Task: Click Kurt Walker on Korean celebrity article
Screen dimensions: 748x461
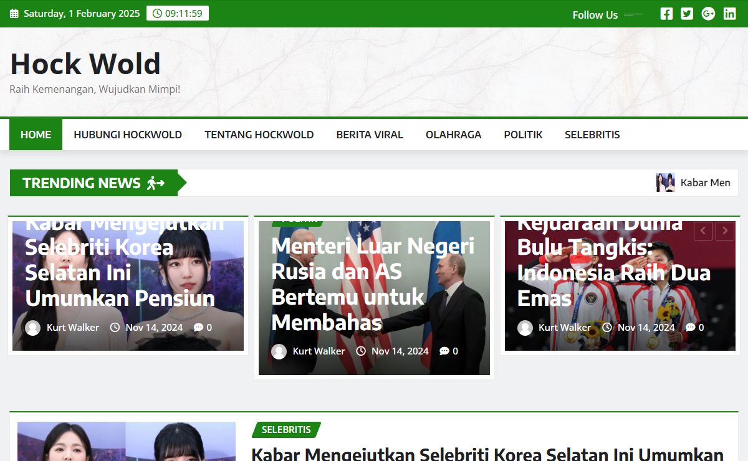Action: [x=73, y=328]
